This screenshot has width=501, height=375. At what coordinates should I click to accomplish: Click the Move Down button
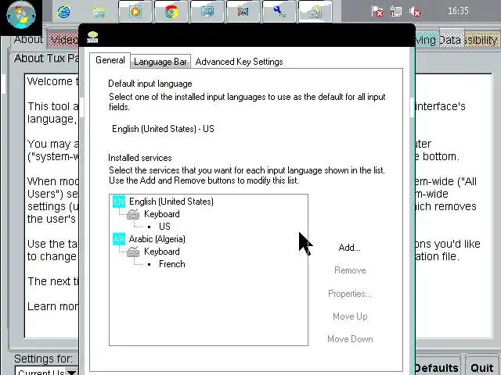pyautogui.click(x=350, y=339)
